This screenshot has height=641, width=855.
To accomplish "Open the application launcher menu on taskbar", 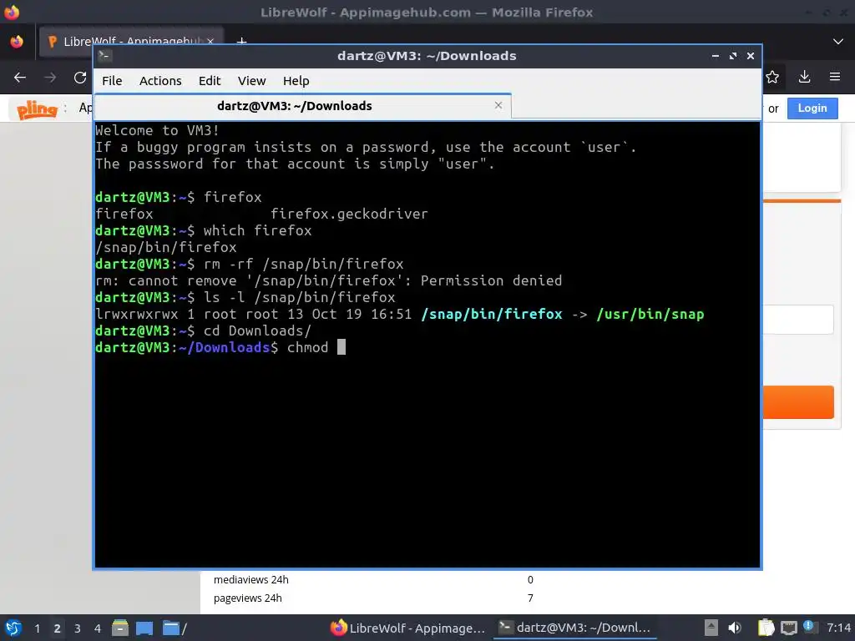I will pos(13,628).
